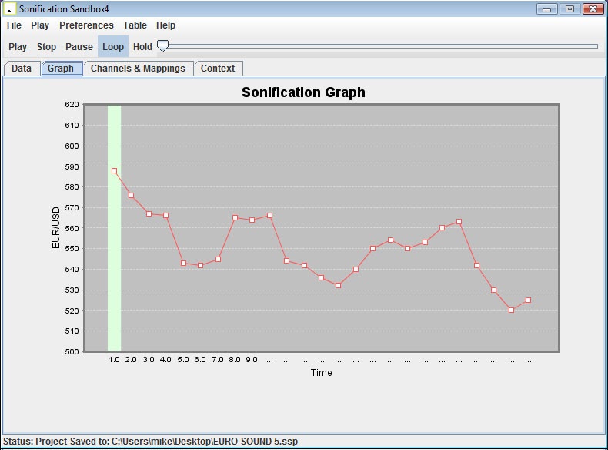Open the Play menu in menu bar

(x=40, y=25)
